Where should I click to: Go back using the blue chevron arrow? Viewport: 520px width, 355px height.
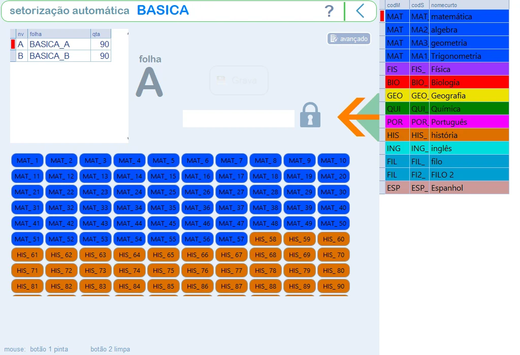pos(361,11)
